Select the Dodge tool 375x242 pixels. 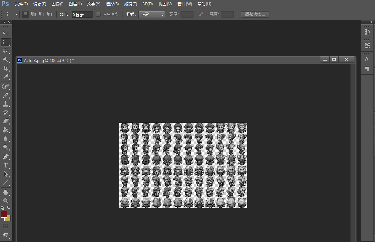coord(6,147)
